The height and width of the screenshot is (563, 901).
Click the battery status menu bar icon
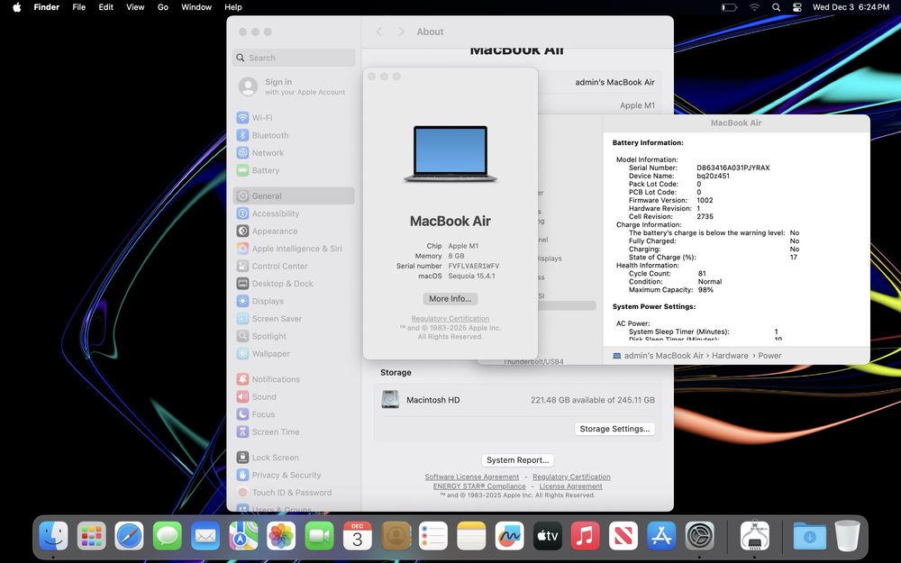coord(729,7)
